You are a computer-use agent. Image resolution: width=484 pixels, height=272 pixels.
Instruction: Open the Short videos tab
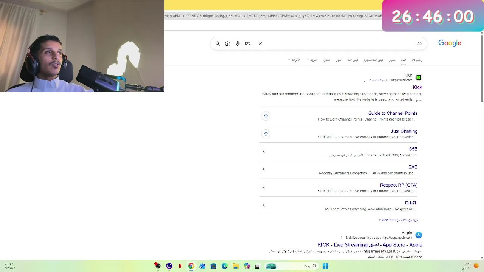click(373, 60)
